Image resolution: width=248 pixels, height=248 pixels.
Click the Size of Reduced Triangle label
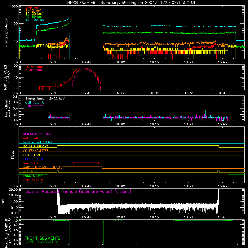click(78, 192)
